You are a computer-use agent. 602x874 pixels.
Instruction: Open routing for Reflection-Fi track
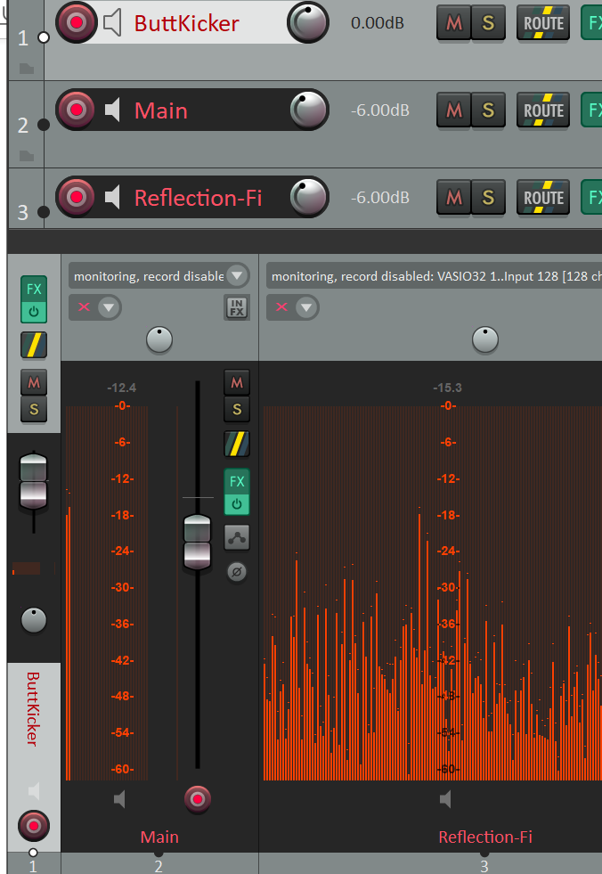pos(543,197)
